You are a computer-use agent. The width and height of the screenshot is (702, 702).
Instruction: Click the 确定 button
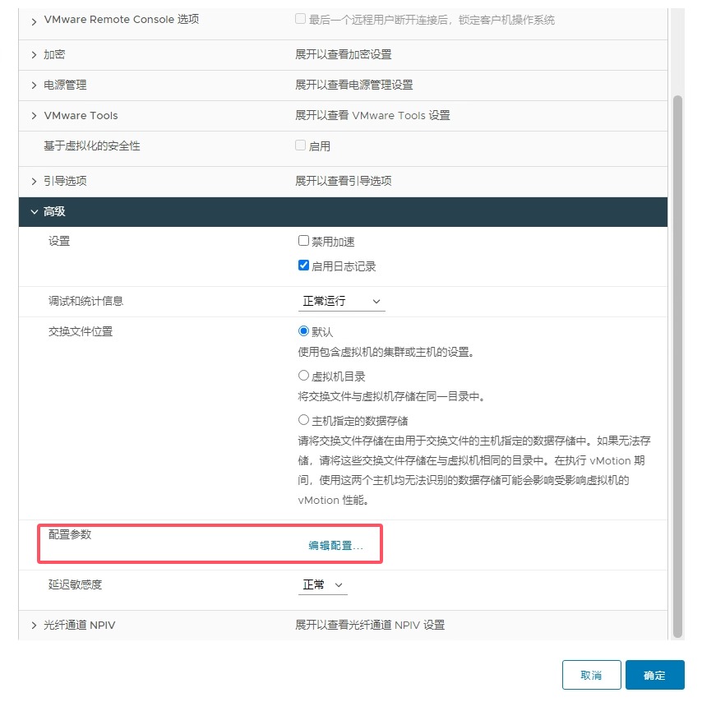(654, 675)
